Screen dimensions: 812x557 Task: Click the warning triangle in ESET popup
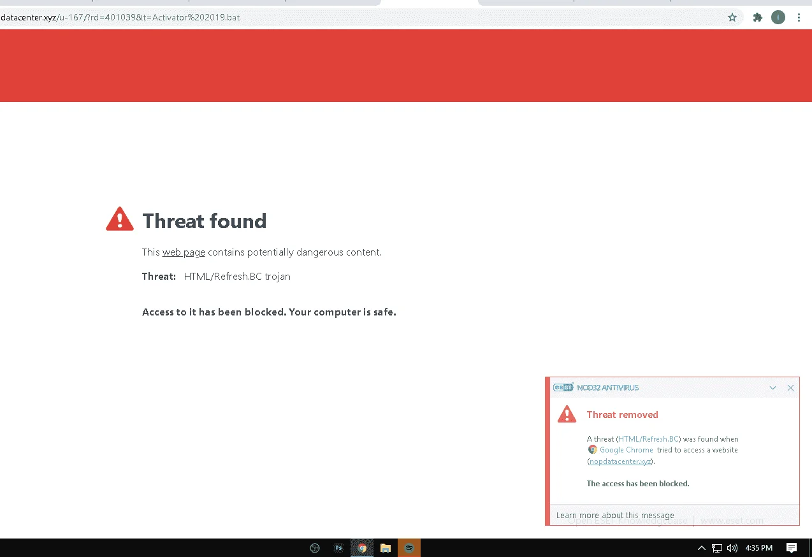pyautogui.click(x=567, y=414)
